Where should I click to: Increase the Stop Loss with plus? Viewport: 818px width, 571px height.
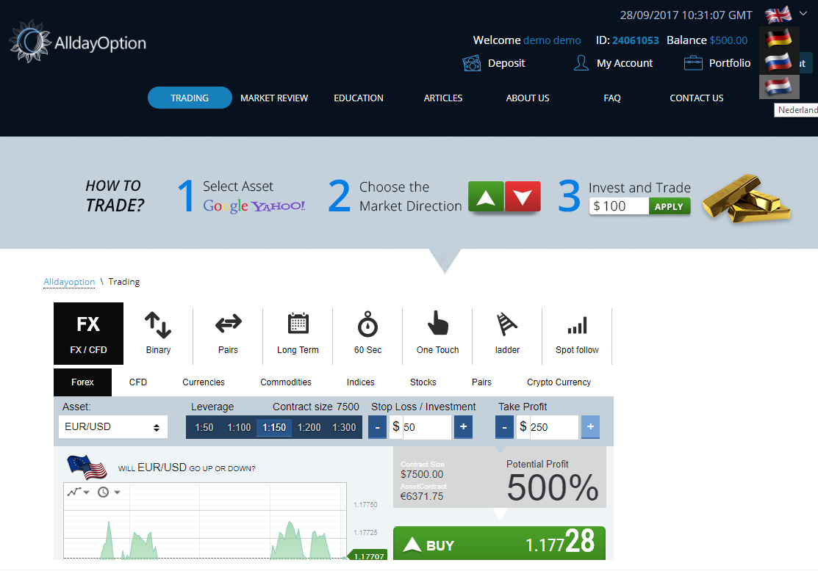point(463,427)
